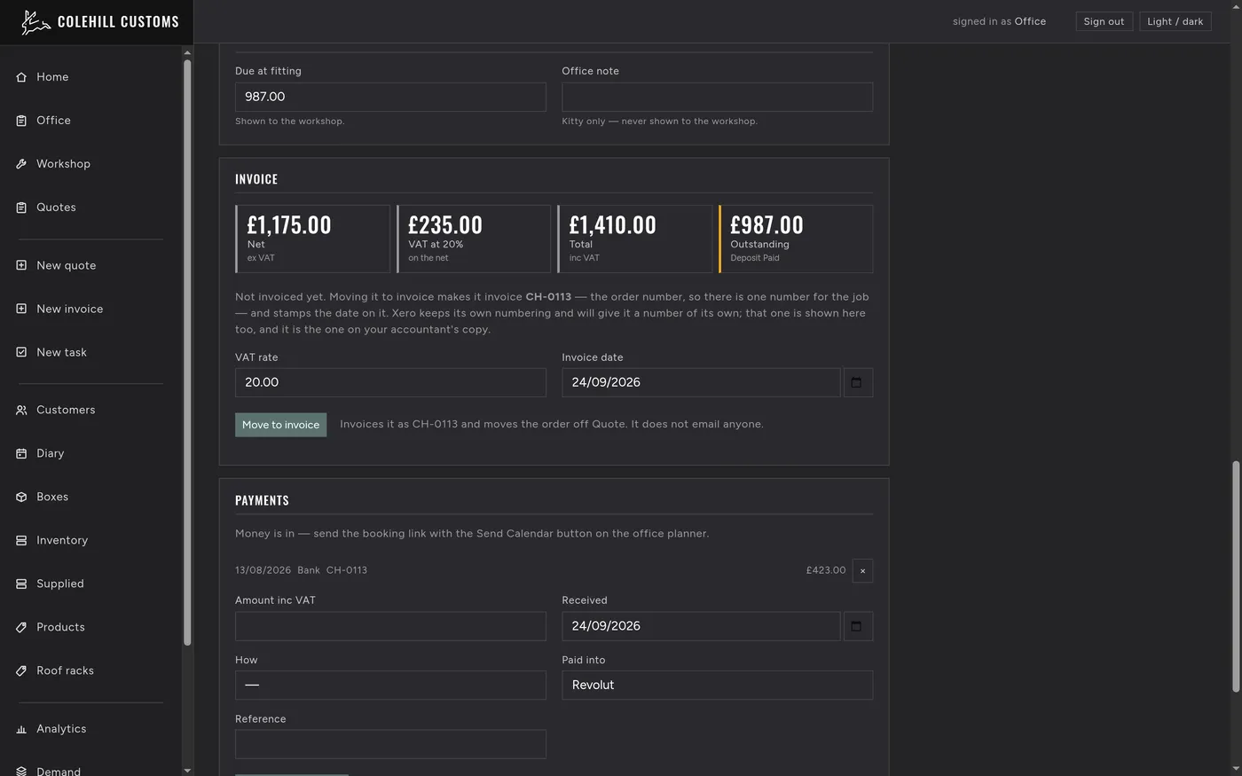Image resolution: width=1242 pixels, height=776 pixels.
Task: Click the Products tag icon
Action: click(x=21, y=627)
